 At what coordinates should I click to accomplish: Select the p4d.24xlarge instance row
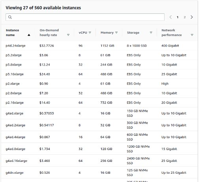[x=99, y=46]
